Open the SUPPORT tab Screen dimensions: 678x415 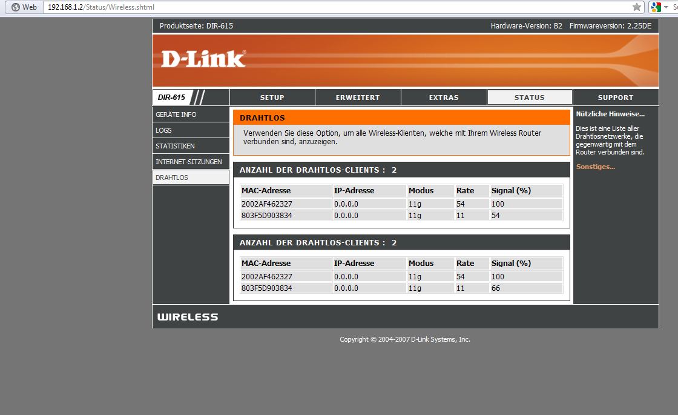[616, 98]
